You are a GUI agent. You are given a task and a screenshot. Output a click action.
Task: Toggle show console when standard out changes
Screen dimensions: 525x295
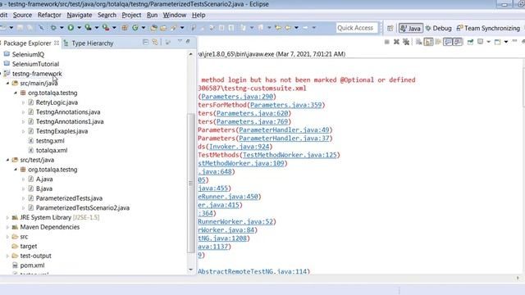tap(447, 42)
